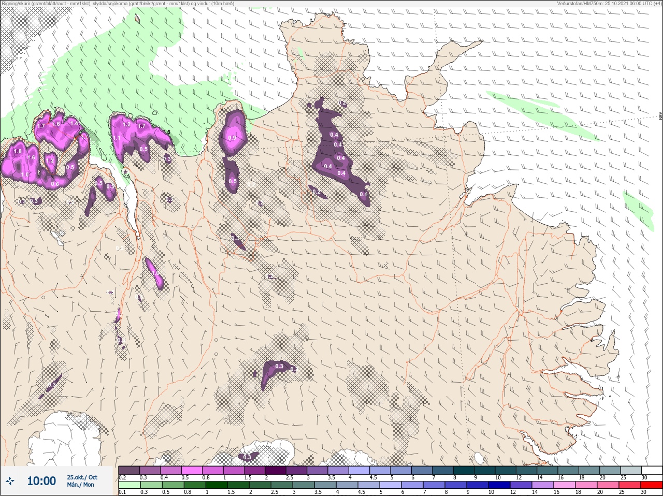Click the 1.8 precipitation value on the map
The width and height of the screenshot is (663, 496).
click(x=18, y=151)
